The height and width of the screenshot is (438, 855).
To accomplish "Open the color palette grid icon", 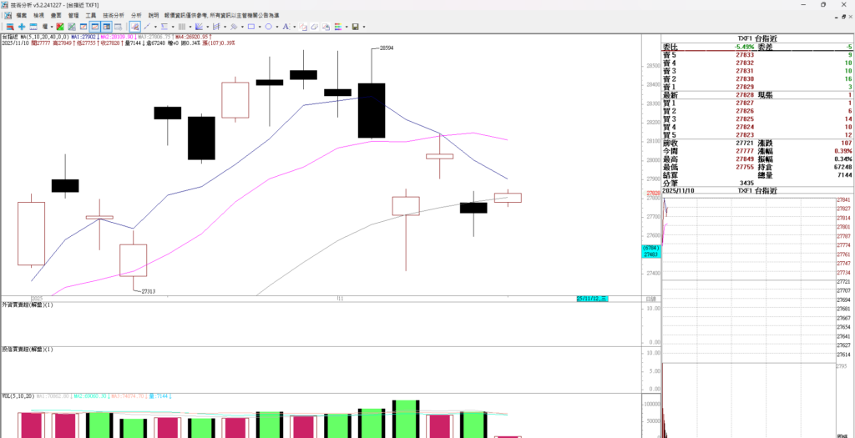I will [338, 27].
